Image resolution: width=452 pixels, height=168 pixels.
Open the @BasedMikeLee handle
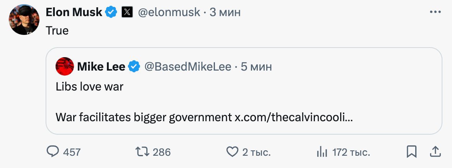tap(188, 67)
